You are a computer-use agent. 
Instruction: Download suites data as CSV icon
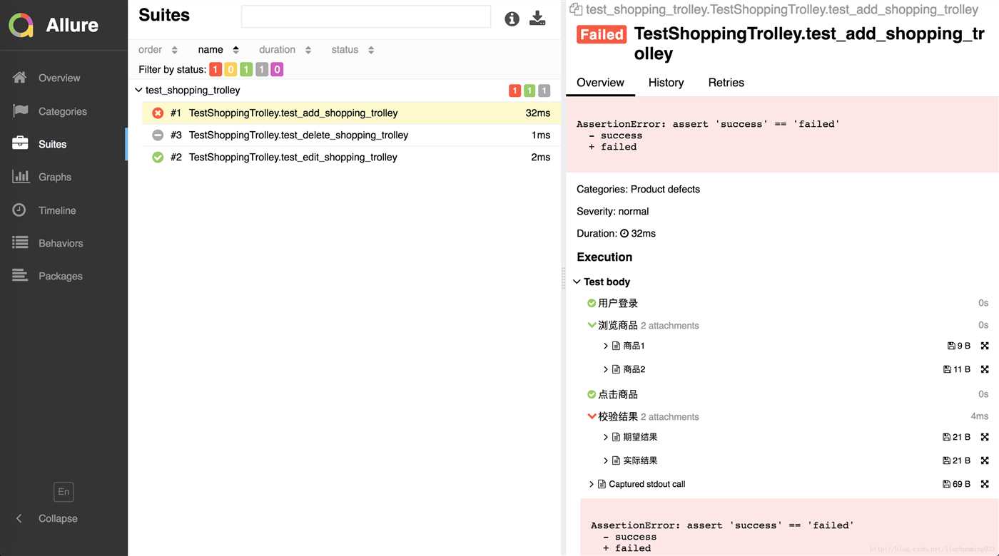537,19
